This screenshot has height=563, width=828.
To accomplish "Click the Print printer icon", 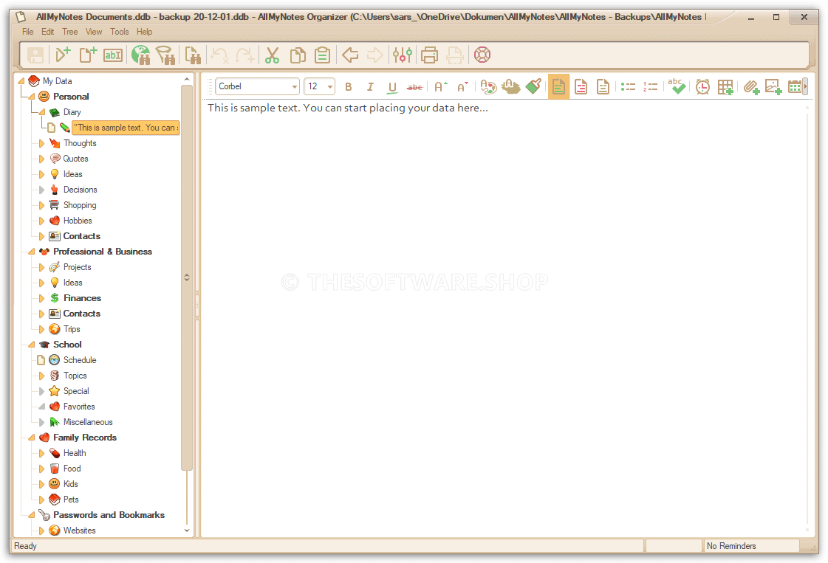I will pos(429,55).
